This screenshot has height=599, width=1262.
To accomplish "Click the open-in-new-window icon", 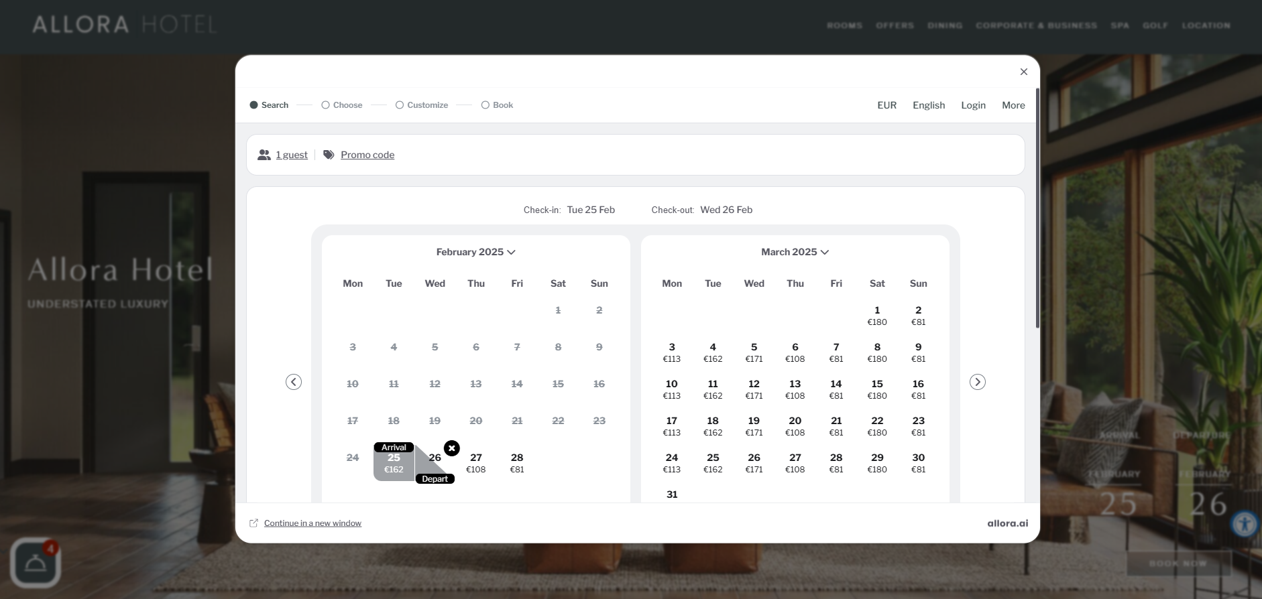I will point(254,523).
